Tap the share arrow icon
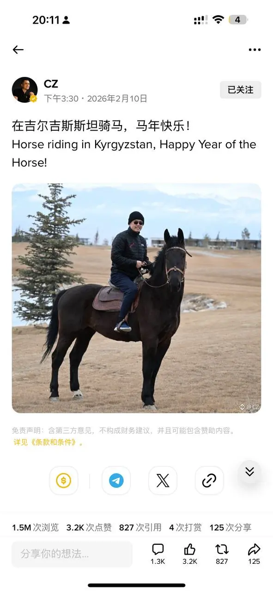Screen dimensions: 273x593 (x=254, y=550)
